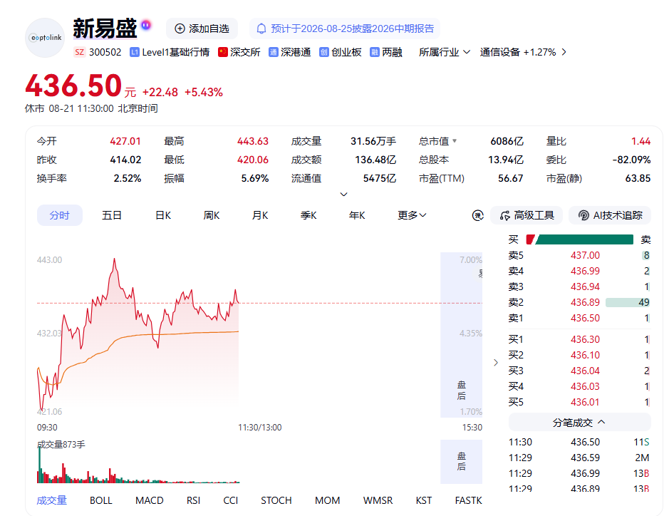Screen dimensions: 664x516
Task: Select CCI indicator
Action: coord(230,500)
